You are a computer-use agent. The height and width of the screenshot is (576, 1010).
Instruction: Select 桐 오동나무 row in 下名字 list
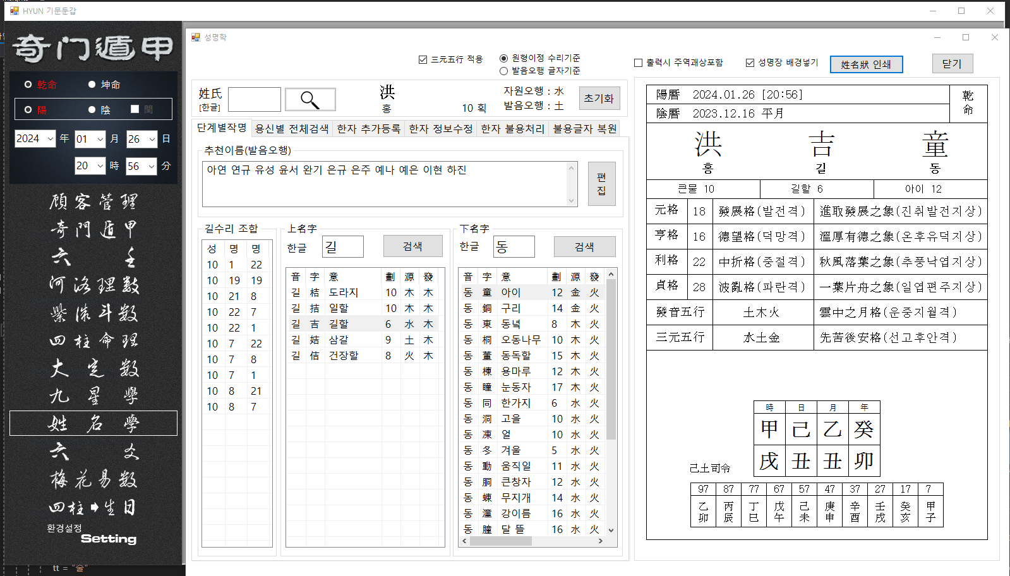(x=532, y=340)
